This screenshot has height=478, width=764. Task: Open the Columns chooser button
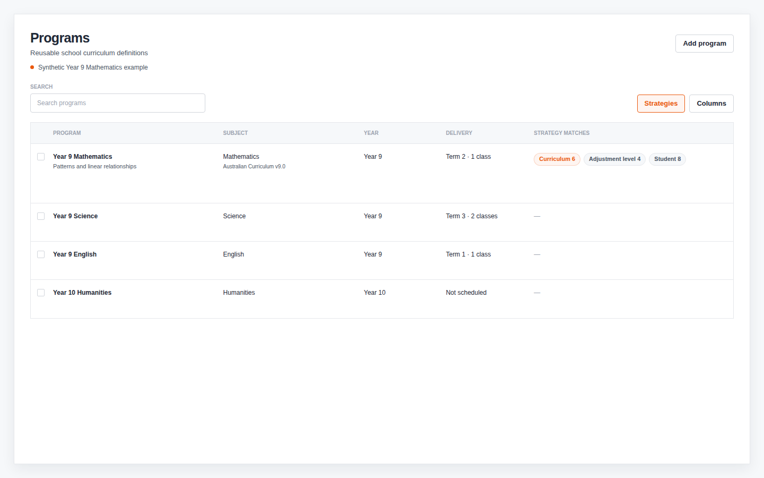(x=711, y=104)
